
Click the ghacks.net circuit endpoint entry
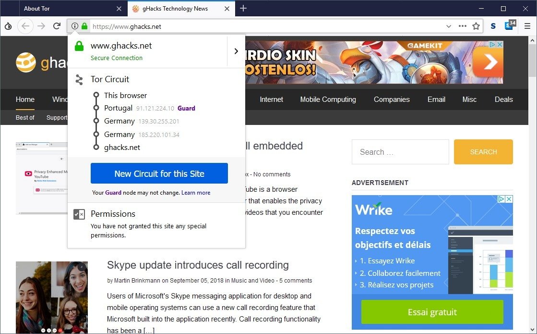[x=122, y=148]
